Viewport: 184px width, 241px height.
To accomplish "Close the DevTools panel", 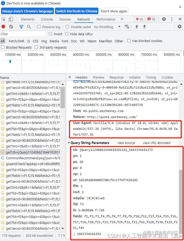I will [180, 19].
